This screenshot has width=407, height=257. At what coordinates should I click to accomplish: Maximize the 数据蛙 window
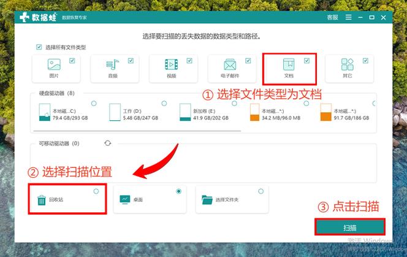tap(371, 17)
